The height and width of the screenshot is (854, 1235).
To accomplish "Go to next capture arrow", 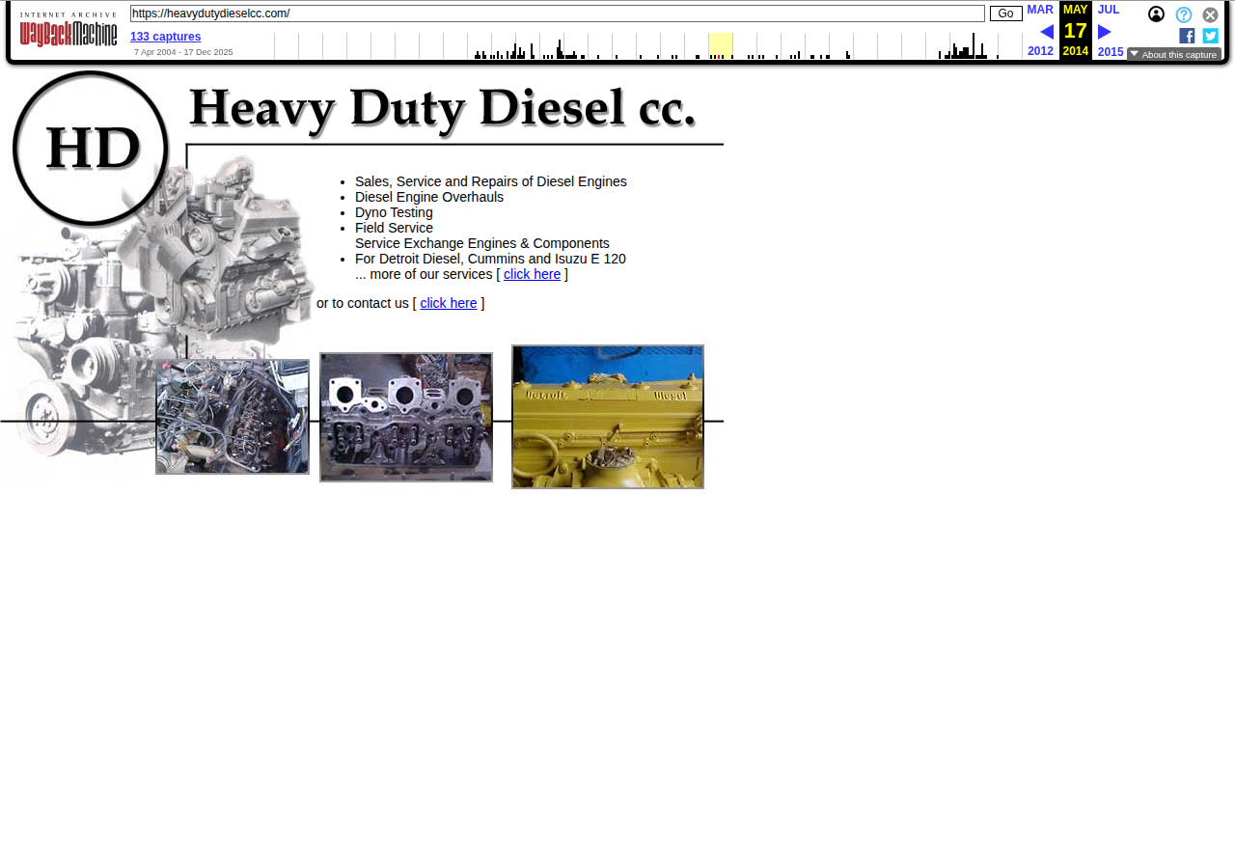I will click(1105, 32).
